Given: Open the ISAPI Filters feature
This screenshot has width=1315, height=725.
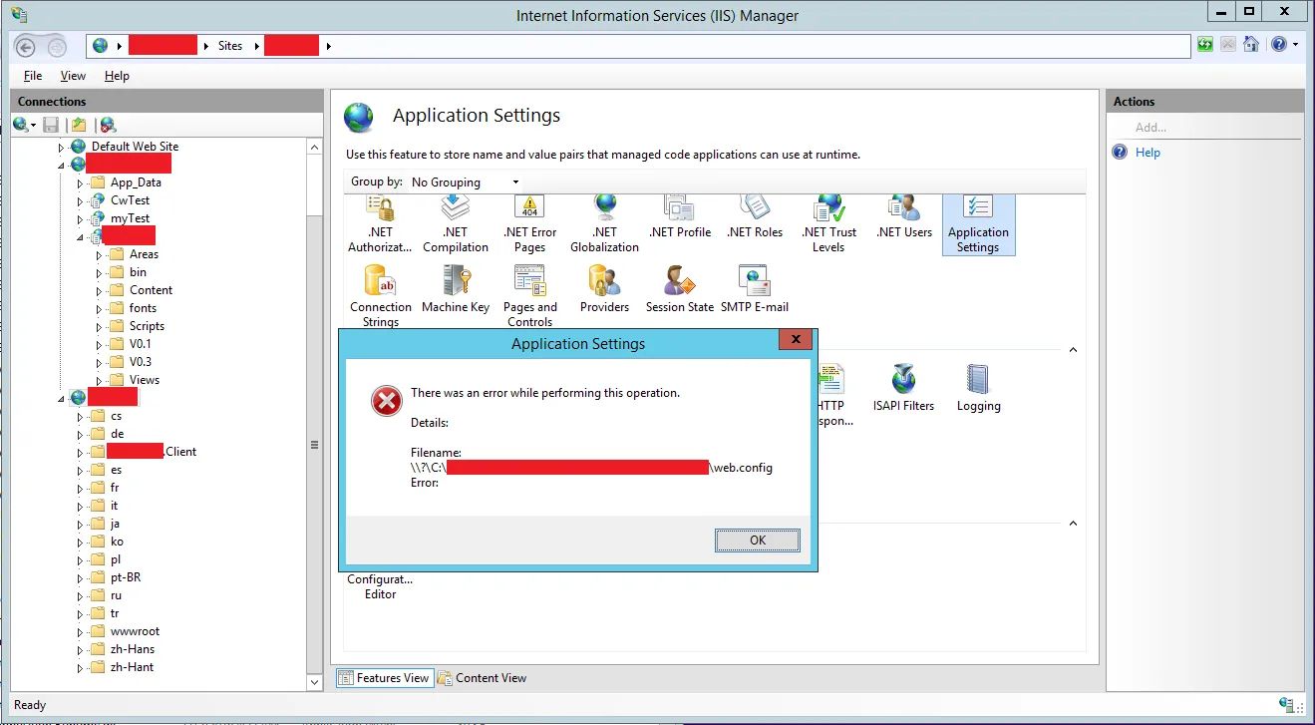Looking at the screenshot, I should (x=904, y=388).
